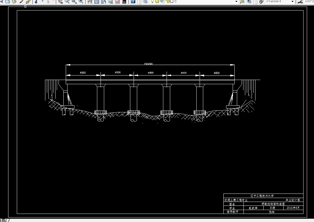Open Help with the question mark icon
This screenshot has height=222, width=314.
tap(133, 1)
